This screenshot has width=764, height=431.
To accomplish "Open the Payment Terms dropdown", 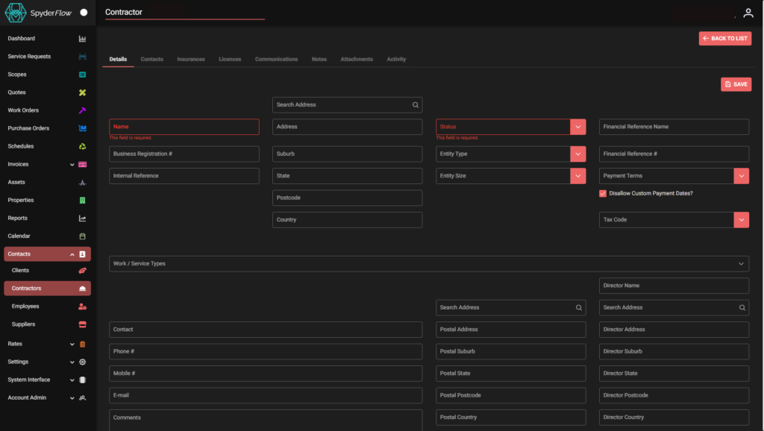I will pos(741,176).
